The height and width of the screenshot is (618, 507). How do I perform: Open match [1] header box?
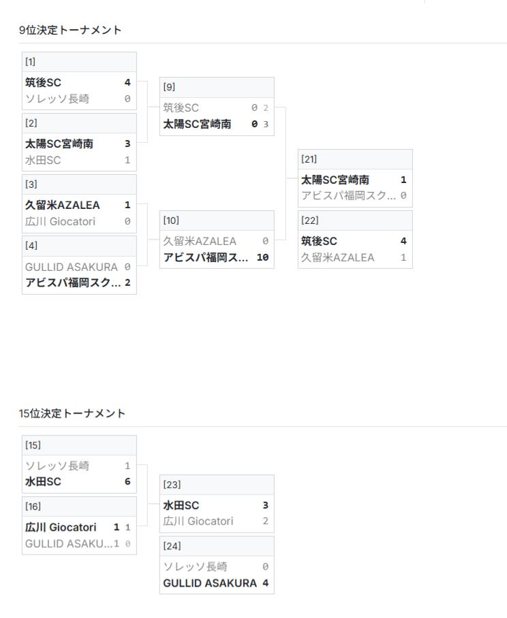point(79,62)
